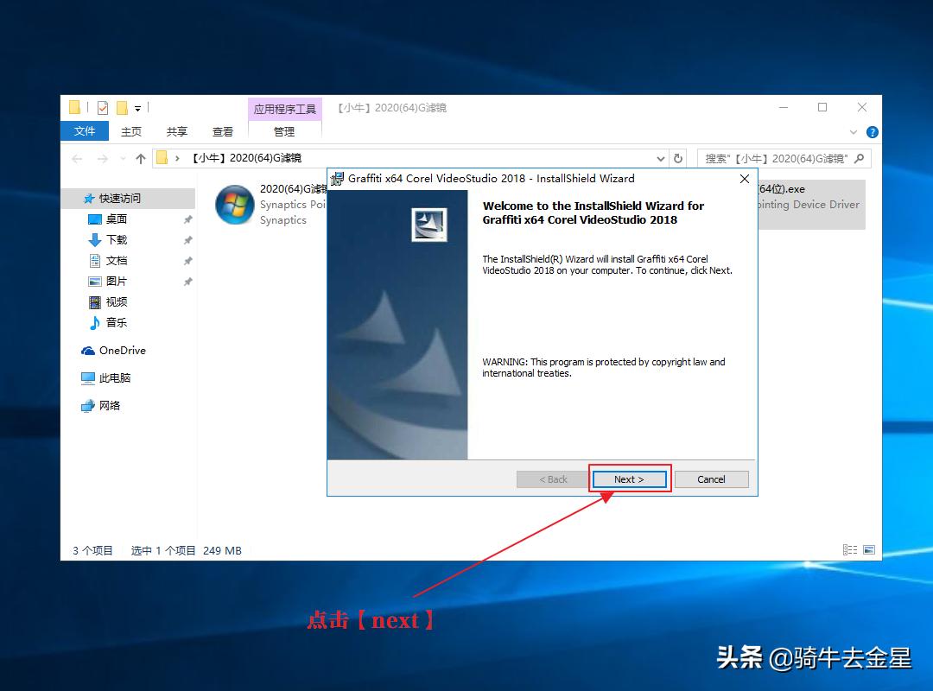Open recent locations dropdown arrow

coord(123,158)
